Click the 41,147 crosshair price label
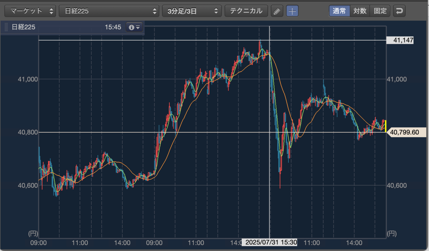The width and height of the screenshot is (429, 251). pyautogui.click(x=400, y=40)
